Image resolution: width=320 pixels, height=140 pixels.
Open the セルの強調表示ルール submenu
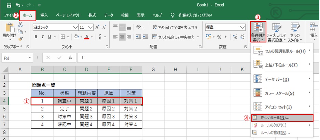pyautogui.click(x=282, y=51)
